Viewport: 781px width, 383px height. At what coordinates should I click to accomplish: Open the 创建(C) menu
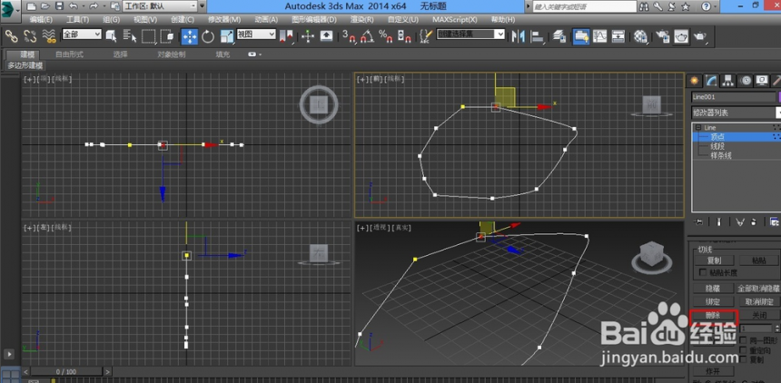[183, 19]
